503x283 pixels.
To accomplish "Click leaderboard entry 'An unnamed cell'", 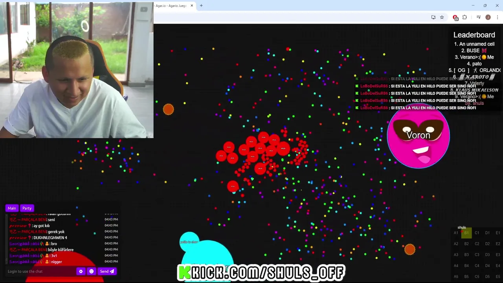I will tap(474, 44).
